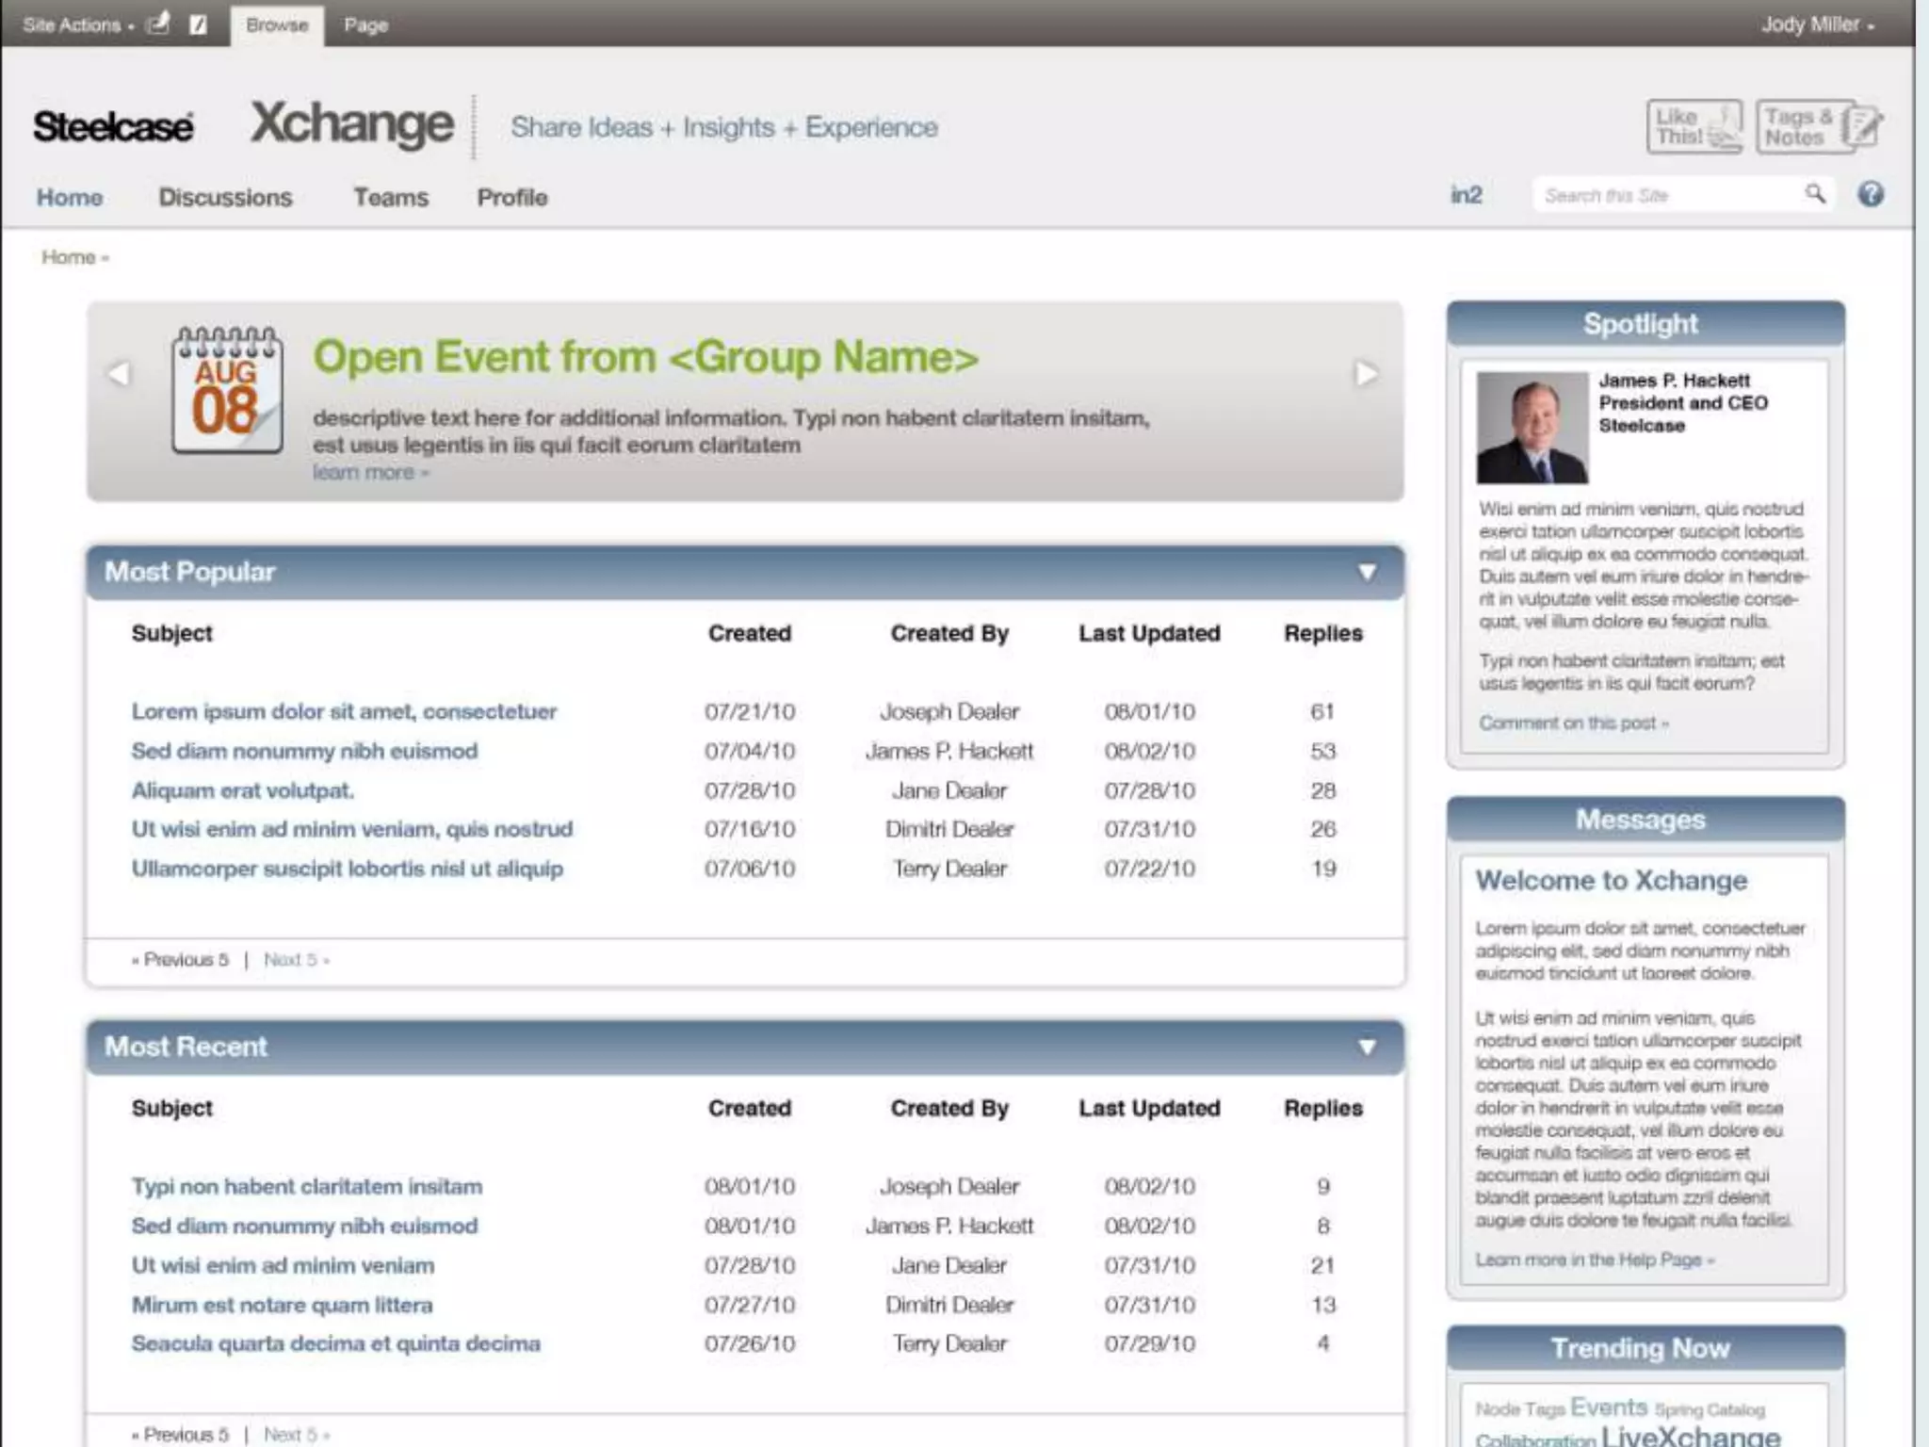The image size is (1929, 1447).
Task: Open the Jody Miller user menu
Action: (x=1817, y=25)
